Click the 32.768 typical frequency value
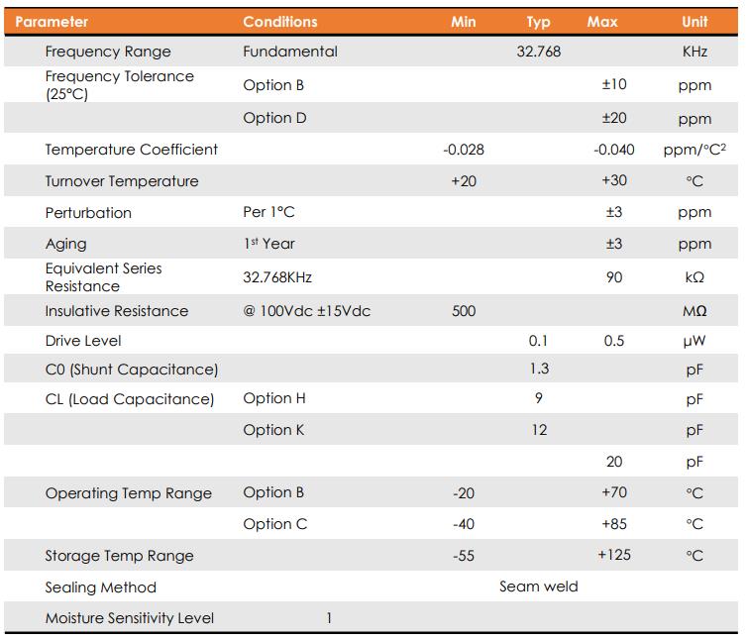This screenshot has width=747, height=640. 538,52
